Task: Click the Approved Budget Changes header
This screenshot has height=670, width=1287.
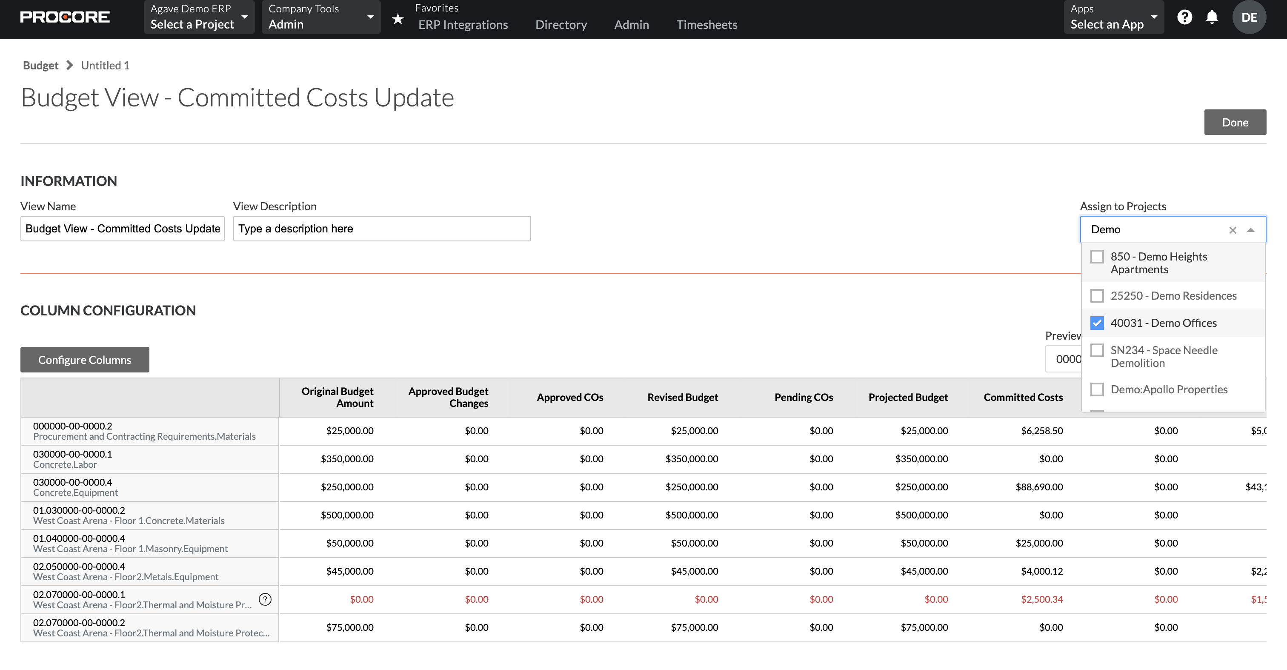Action: pos(448,397)
